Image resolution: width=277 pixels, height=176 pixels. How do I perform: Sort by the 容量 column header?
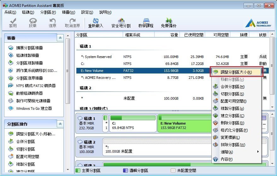coord(167,35)
